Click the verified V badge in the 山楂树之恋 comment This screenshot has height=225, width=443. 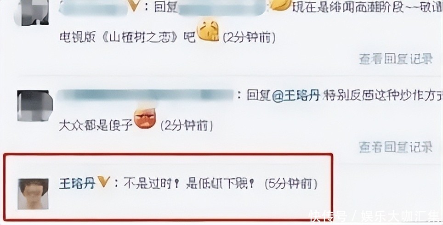point(134,5)
